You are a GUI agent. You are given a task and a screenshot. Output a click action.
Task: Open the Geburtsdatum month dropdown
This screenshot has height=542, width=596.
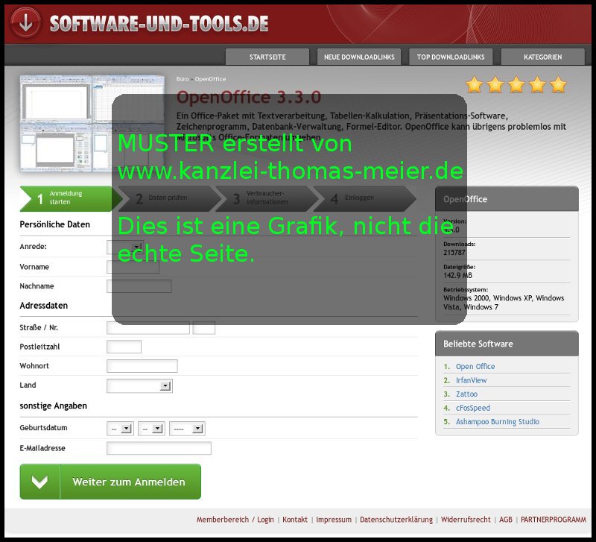click(151, 429)
